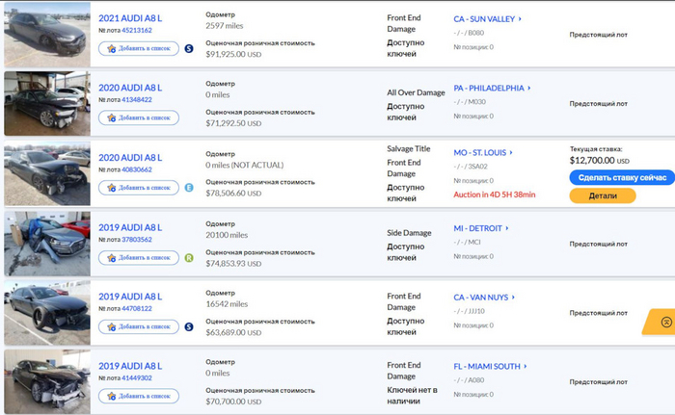
Task: Open thumbnail of 2021 Audi A8 L
Action: pyautogui.click(x=45, y=34)
